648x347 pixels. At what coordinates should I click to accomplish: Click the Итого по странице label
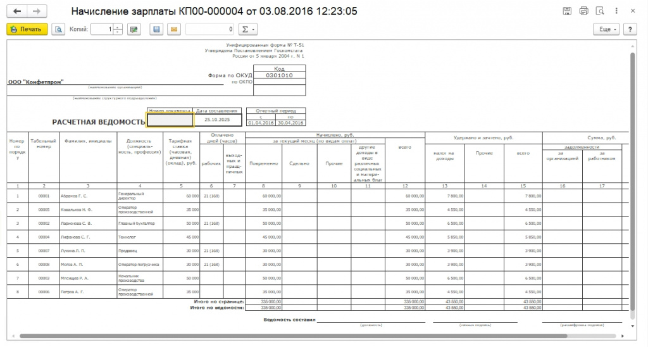click(x=219, y=301)
